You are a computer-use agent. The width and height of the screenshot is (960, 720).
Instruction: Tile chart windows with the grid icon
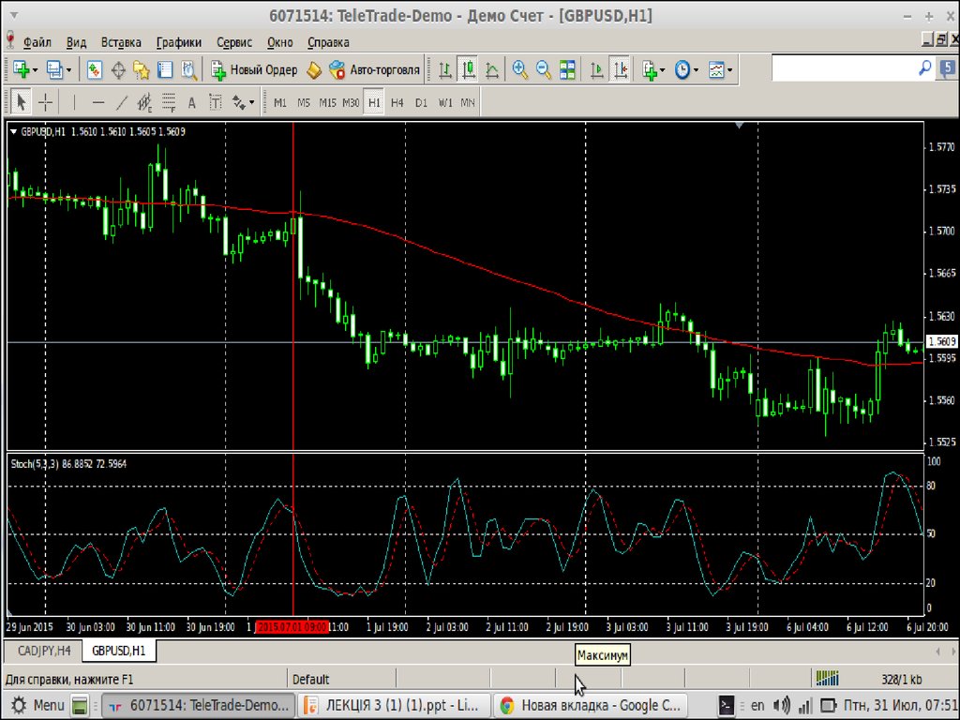coord(567,69)
